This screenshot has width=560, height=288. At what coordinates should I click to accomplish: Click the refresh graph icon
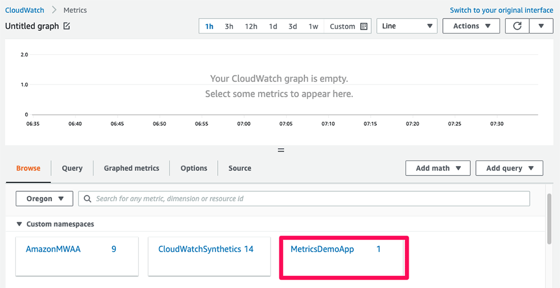(517, 26)
